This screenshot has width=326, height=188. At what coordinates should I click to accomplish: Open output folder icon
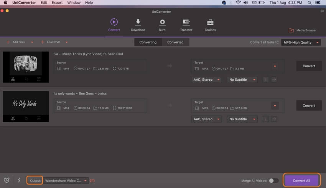[x=92, y=181]
